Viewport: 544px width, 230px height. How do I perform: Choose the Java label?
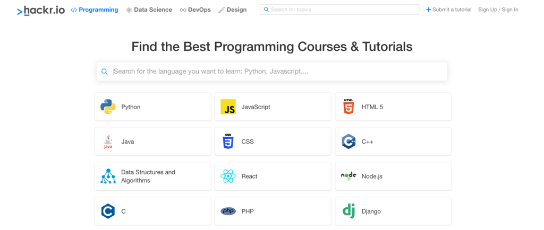click(x=127, y=141)
